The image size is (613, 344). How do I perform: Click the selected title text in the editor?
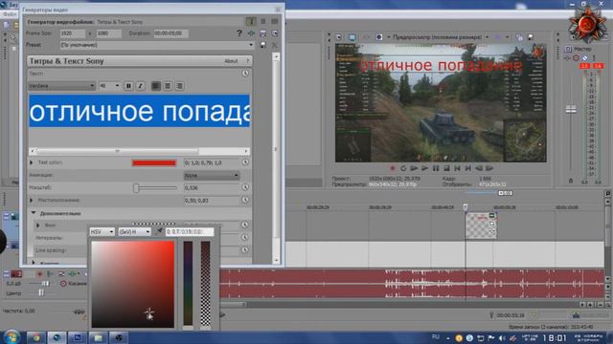click(x=139, y=111)
